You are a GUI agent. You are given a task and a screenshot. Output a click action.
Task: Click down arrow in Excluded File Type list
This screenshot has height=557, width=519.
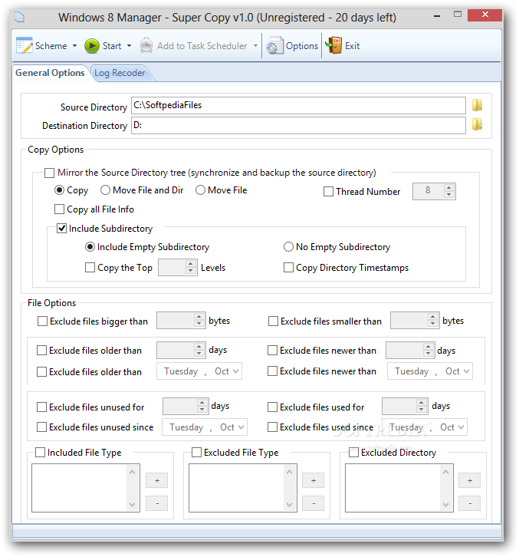click(289, 504)
